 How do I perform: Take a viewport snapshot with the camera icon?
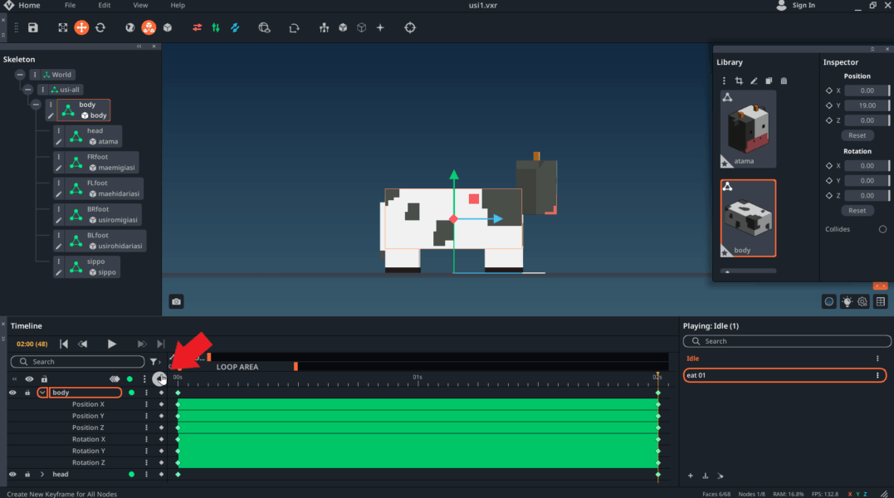pyautogui.click(x=176, y=301)
